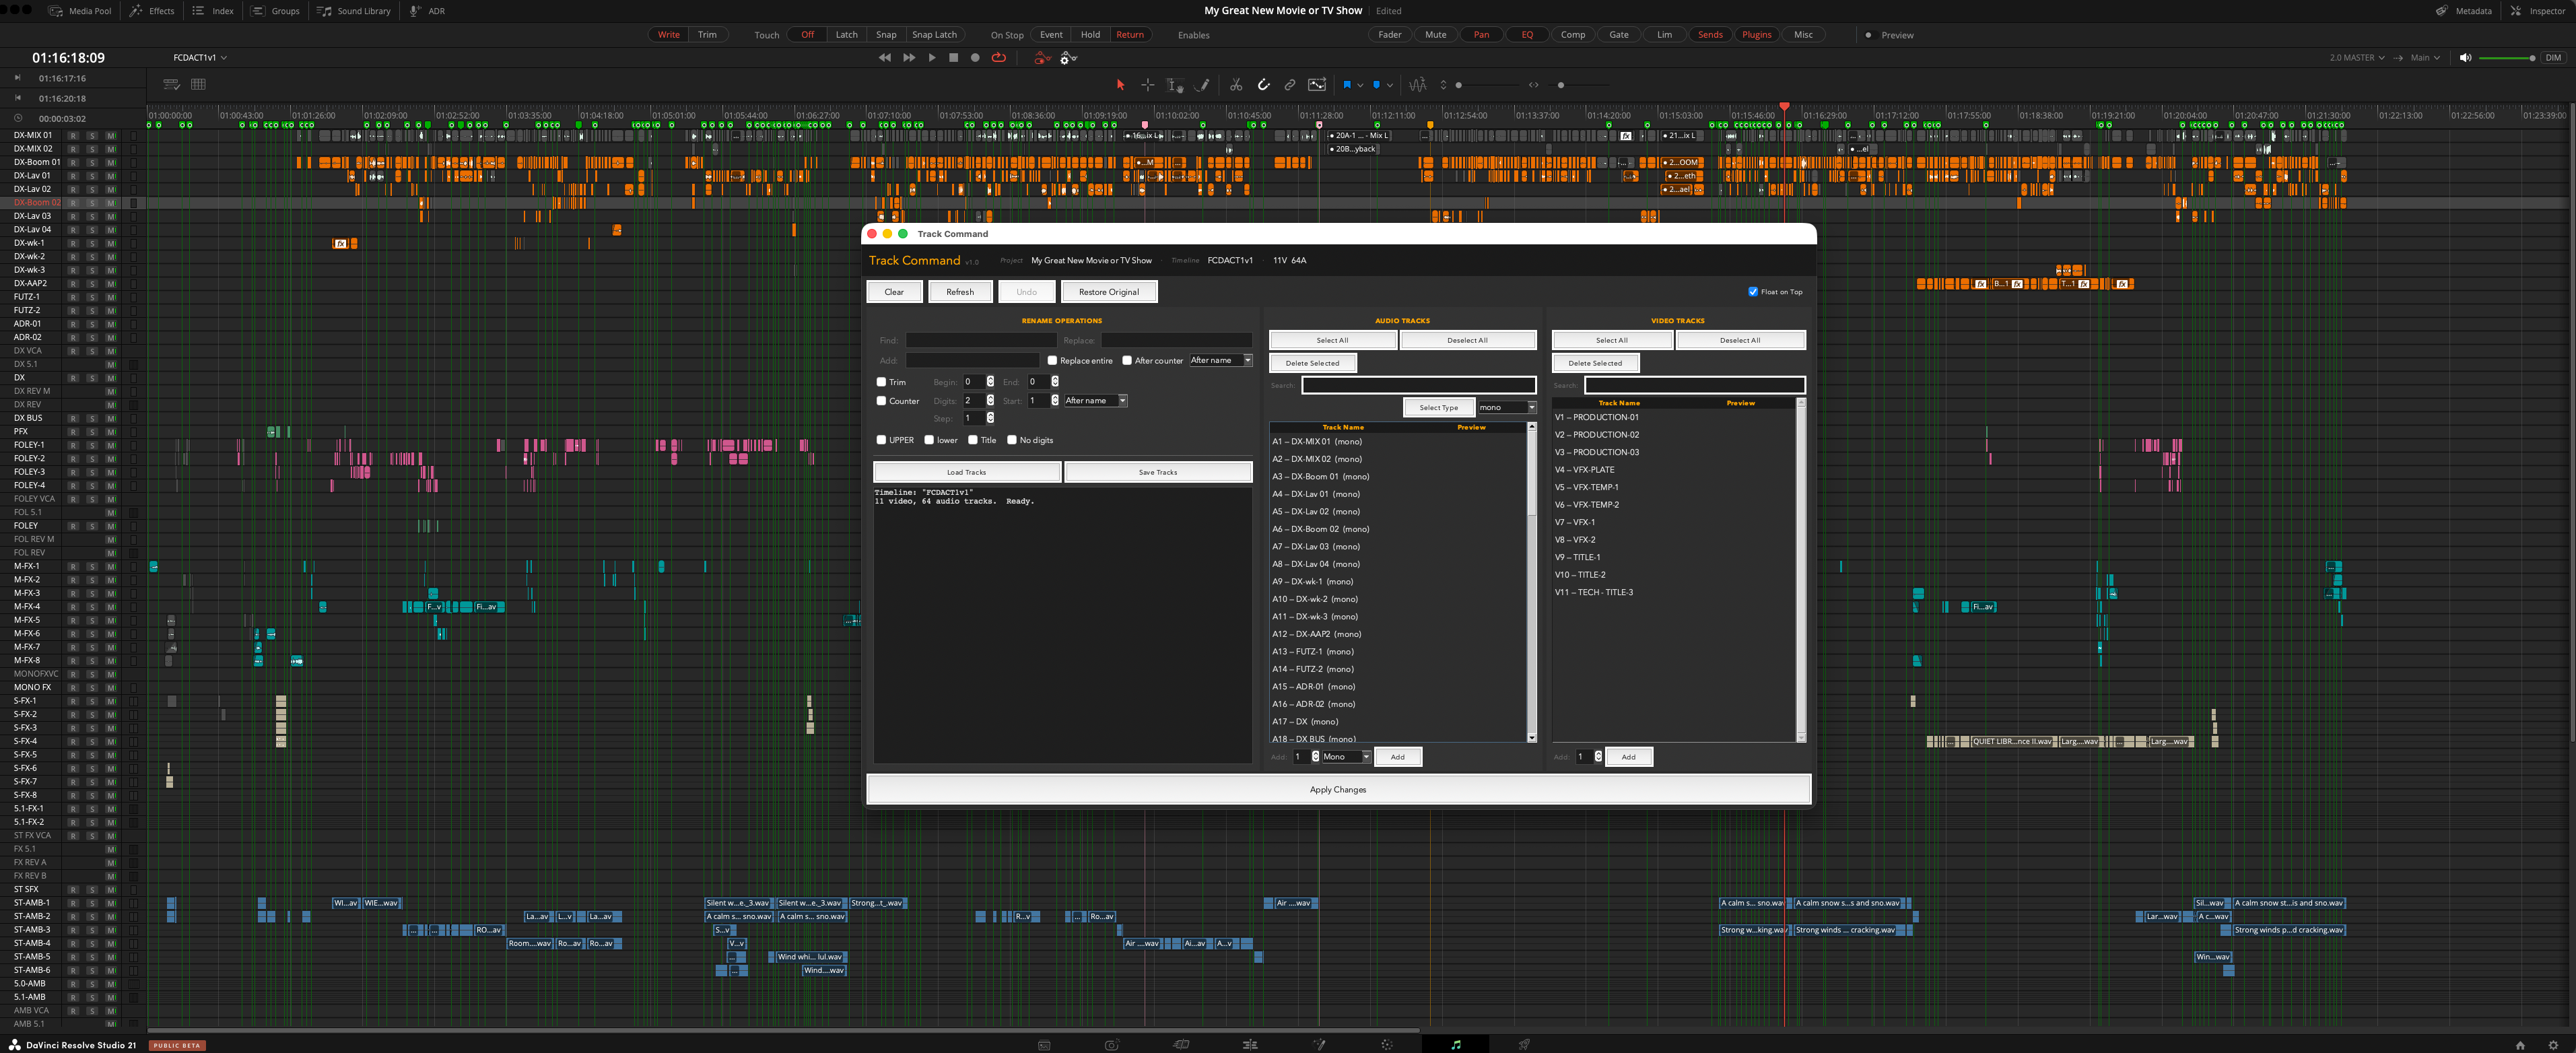
Task: Switch to the Fairlight page music-note icon
Action: click(x=1456, y=1044)
